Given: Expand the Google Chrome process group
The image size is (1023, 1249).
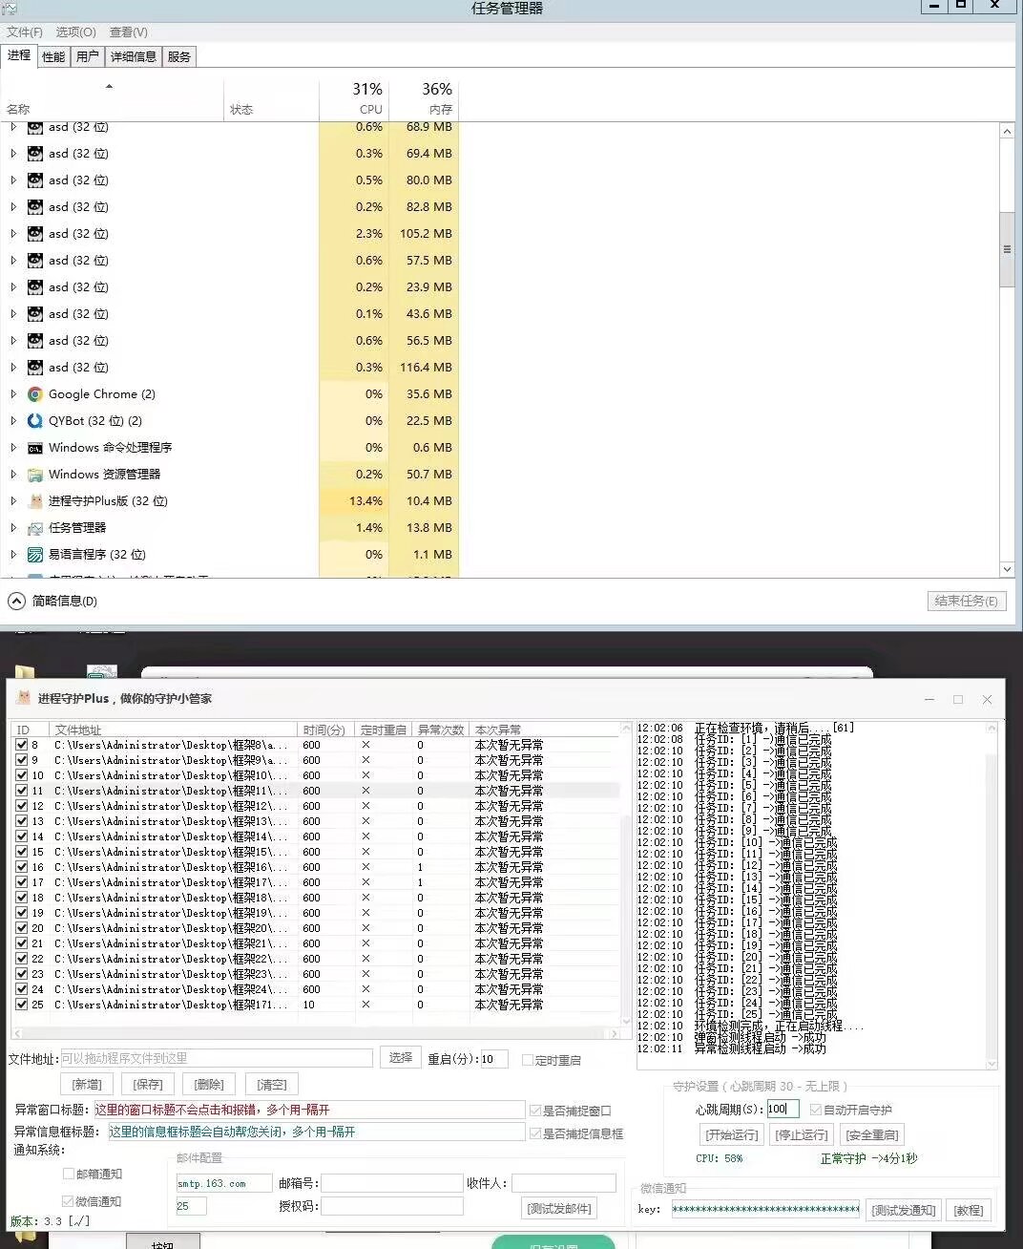Looking at the screenshot, I should (x=13, y=394).
